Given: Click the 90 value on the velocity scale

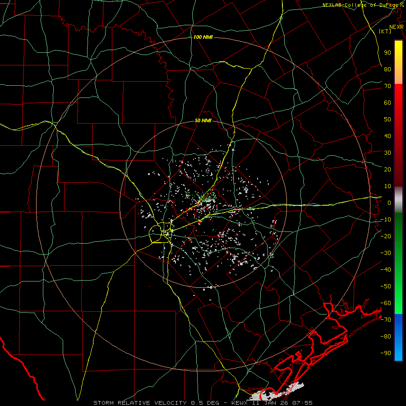Looking at the screenshot, I should (388, 53).
